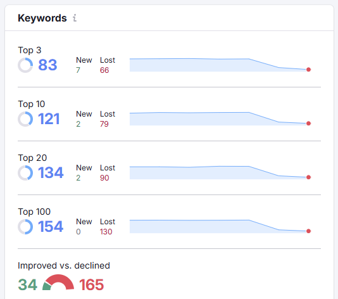Image resolution: width=338 pixels, height=299 pixels.
Task: Click the Keywords panel title
Action: (x=42, y=18)
